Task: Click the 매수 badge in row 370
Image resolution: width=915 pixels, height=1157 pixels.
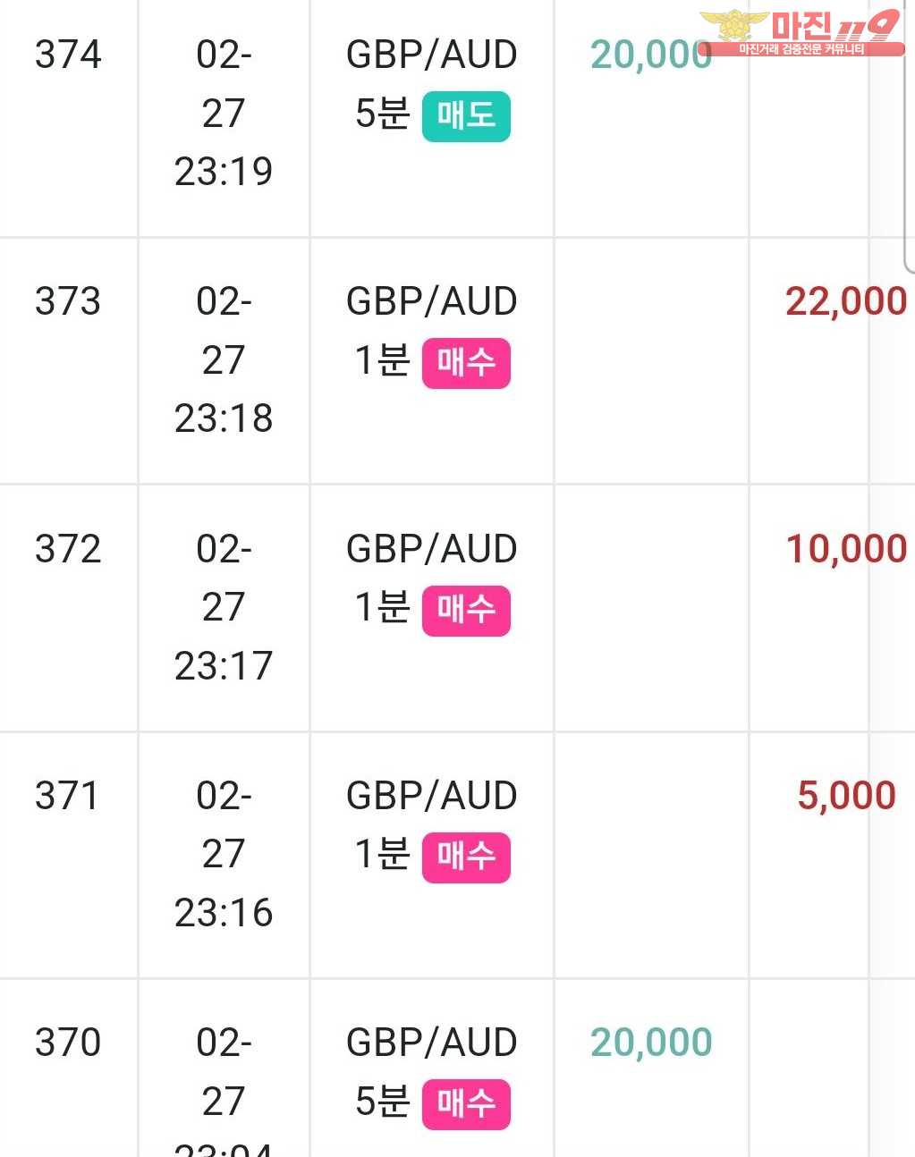Action: click(x=466, y=1104)
